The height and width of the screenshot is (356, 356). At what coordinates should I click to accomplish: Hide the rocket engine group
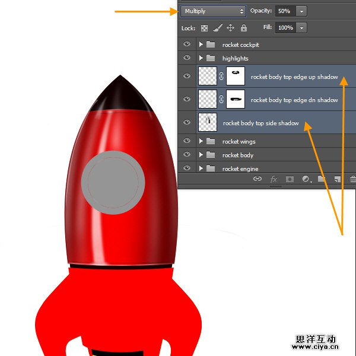(187, 168)
